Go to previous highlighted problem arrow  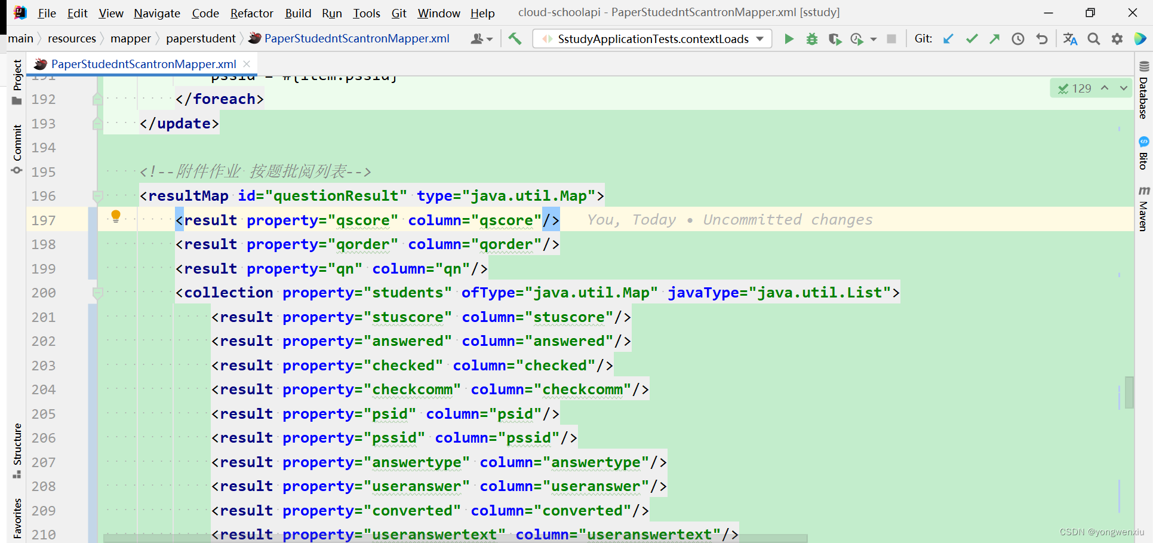[1105, 88]
